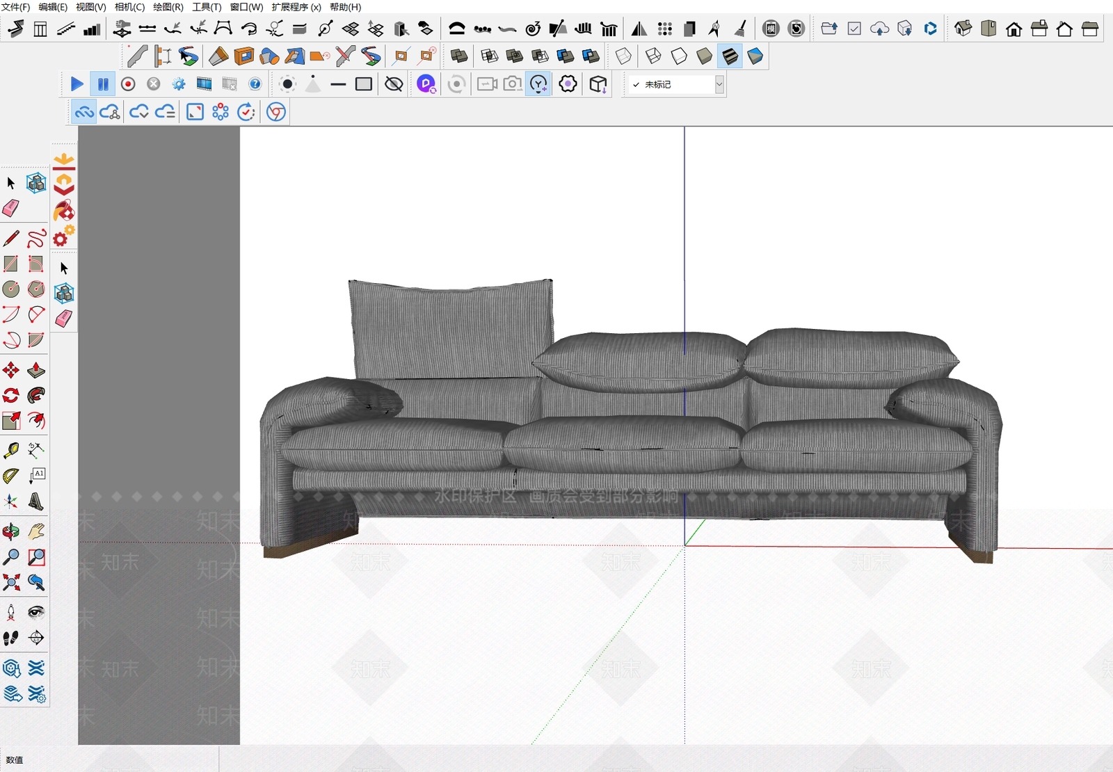Click the mirror symmetry tool icon
This screenshot has height=772, width=1113.
[639, 29]
